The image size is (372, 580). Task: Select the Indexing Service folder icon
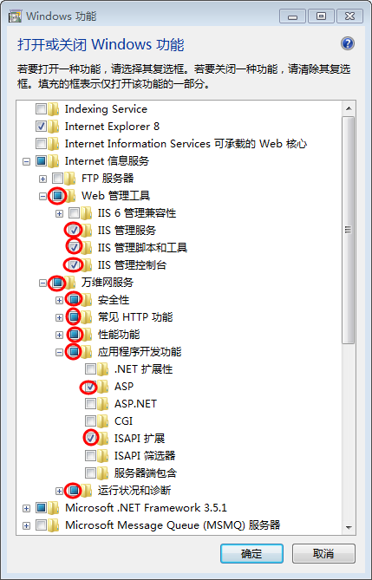click(54, 109)
